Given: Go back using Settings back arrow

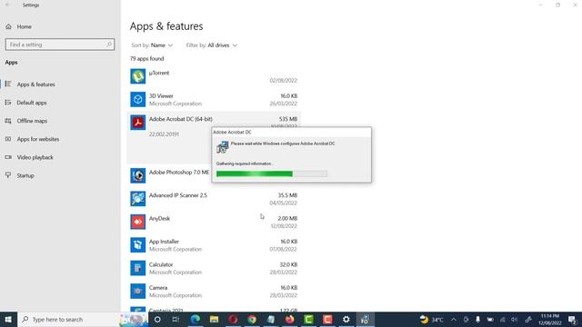Looking at the screenshot, I should [x=8, y=5].
